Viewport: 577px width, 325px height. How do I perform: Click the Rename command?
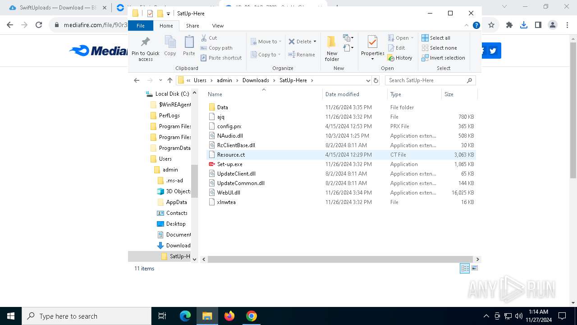tap(302, 55)
